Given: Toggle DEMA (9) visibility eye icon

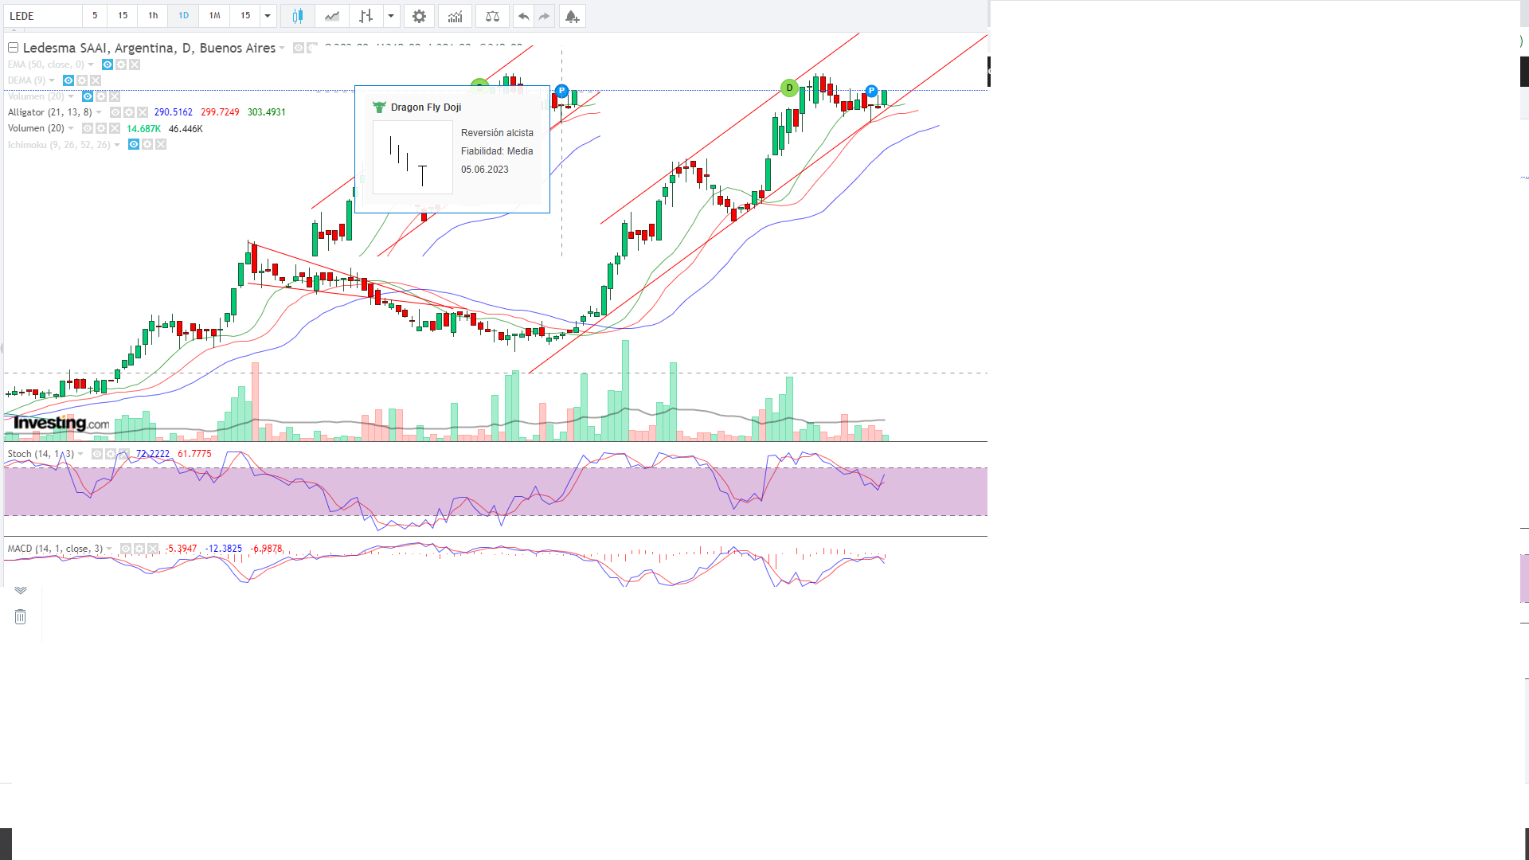Looking at the screenshot, I should click(x=68, y=80).
